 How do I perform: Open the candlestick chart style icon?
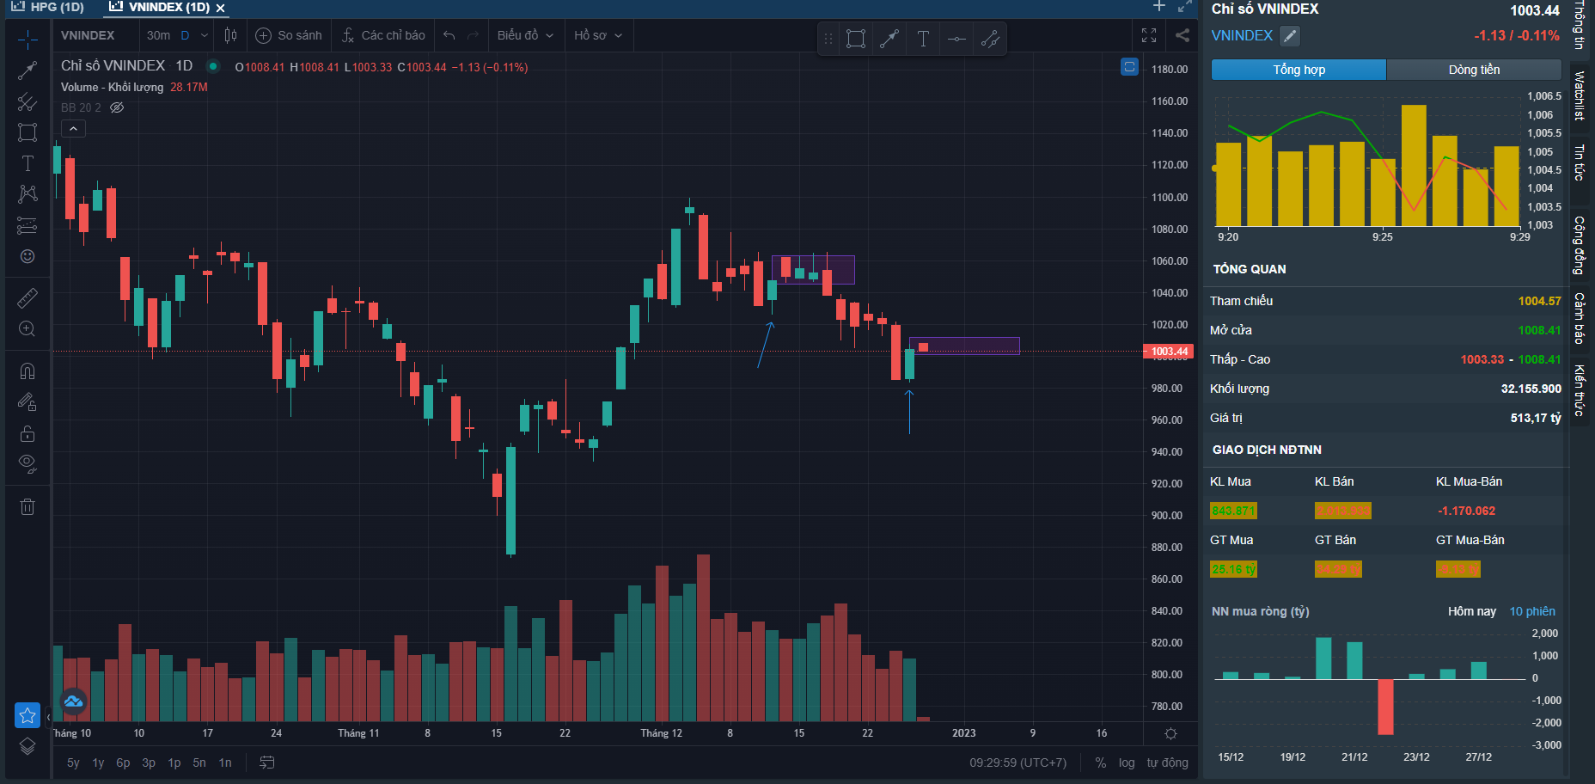(x=230, y=35)
